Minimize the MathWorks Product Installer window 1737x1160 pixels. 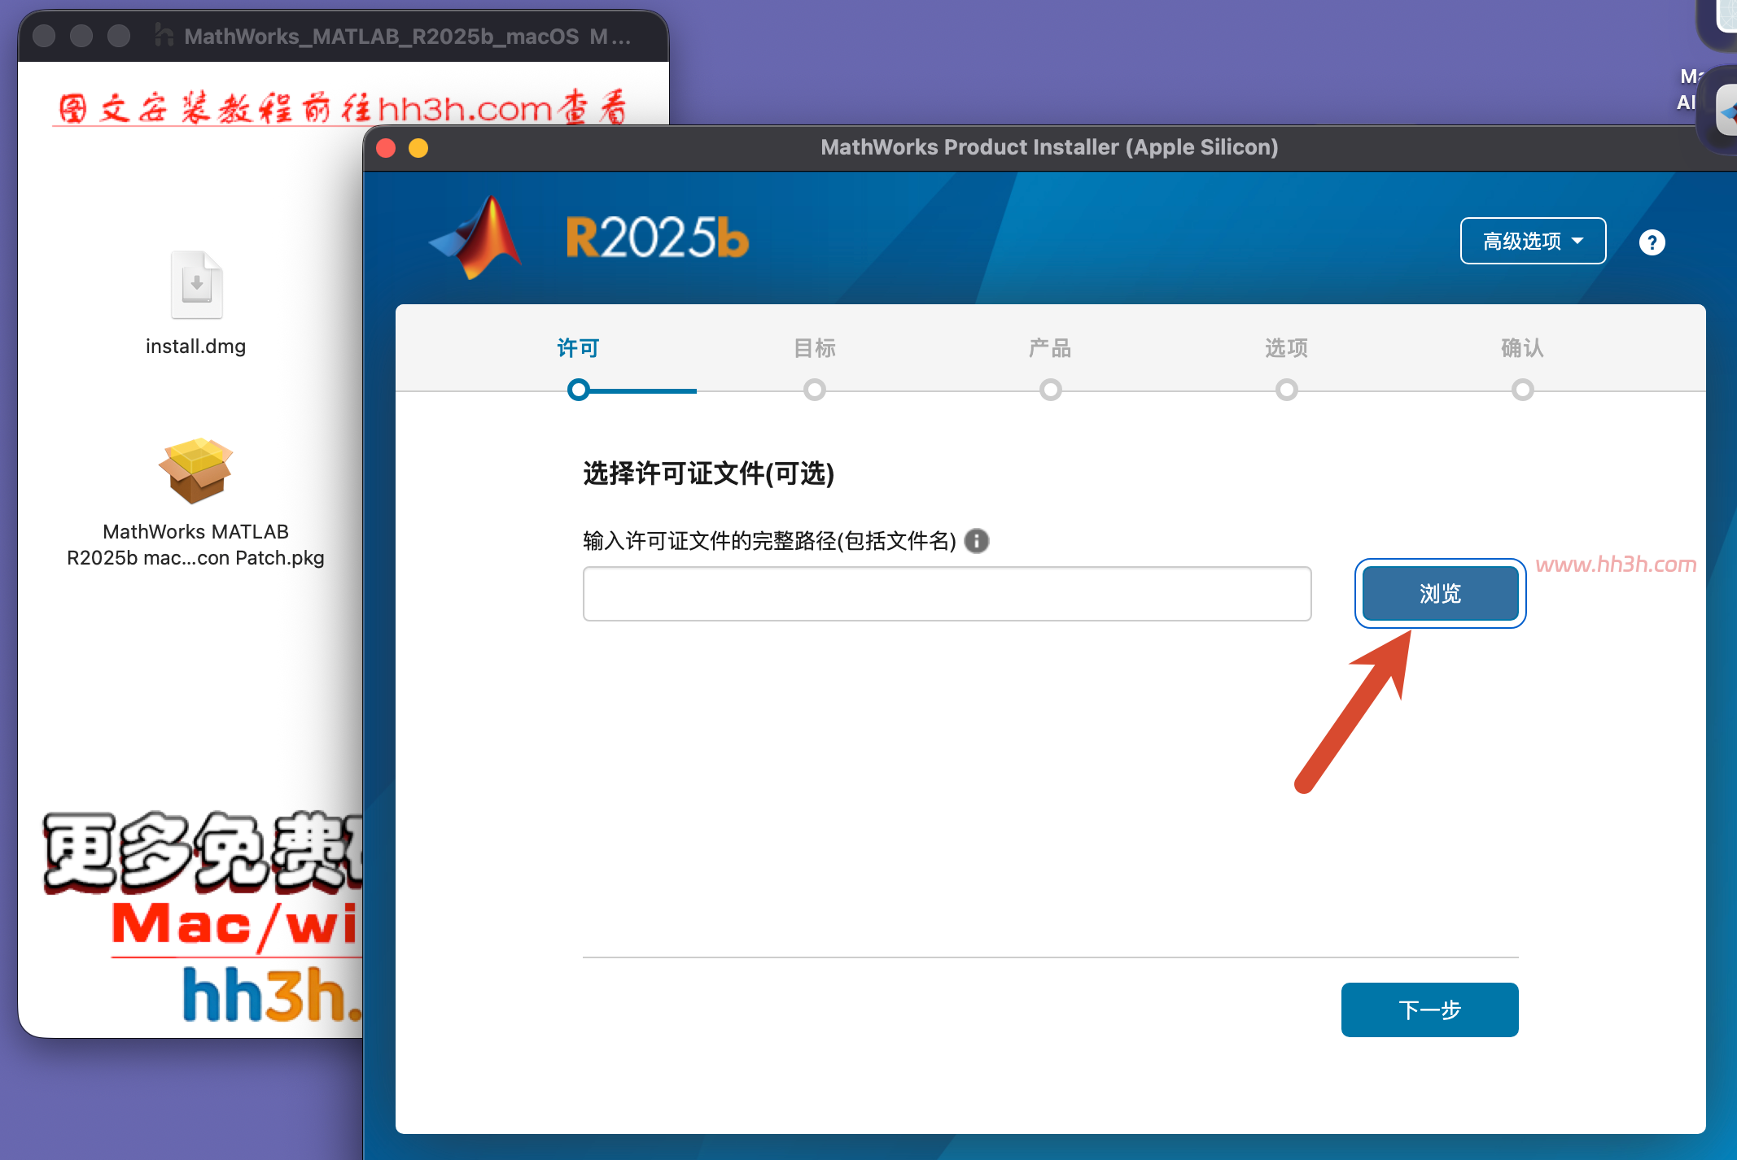pyautogui.click(x=418, y=147)
